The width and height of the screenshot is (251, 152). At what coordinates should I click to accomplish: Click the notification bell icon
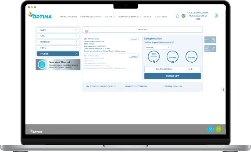point(177,16)
